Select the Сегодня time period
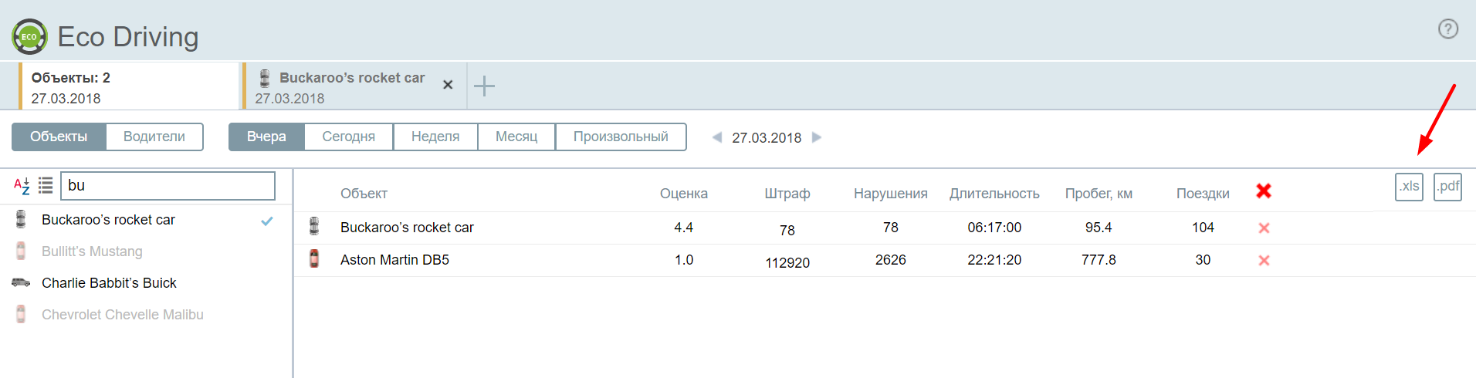 (348, 137)
